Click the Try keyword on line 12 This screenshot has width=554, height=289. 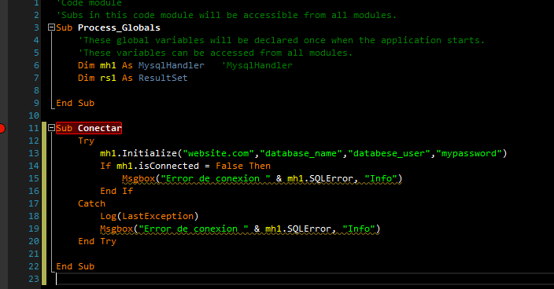tap(87, 141)
